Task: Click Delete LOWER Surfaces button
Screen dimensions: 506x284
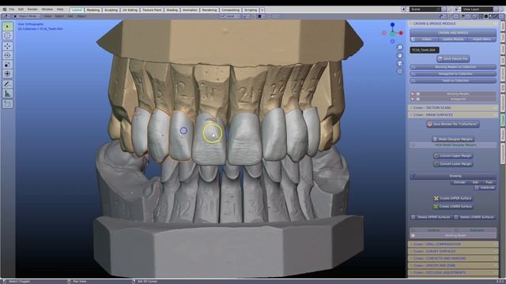Action: (x=474, y=218)
